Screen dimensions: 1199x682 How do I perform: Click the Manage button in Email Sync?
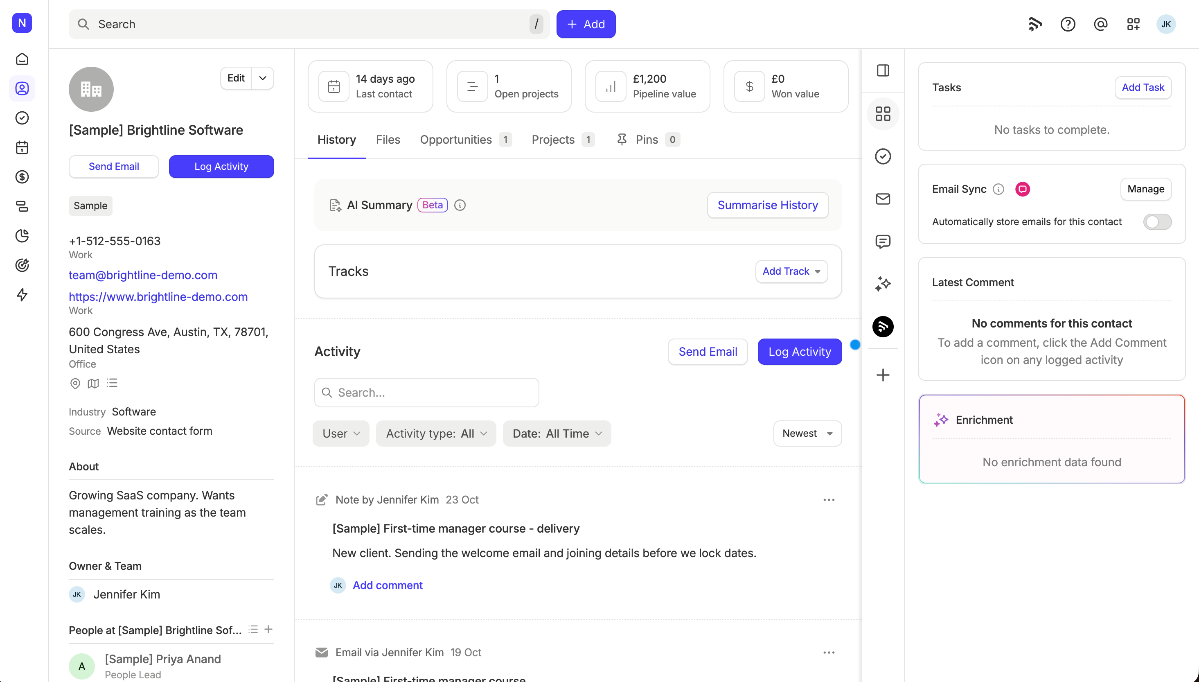[1146, 189]
